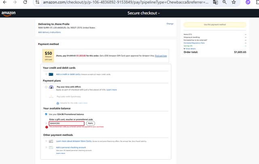Click the Apply button for the code
The height and width of the screenshot is (164, 259).
tap(91, 123)
